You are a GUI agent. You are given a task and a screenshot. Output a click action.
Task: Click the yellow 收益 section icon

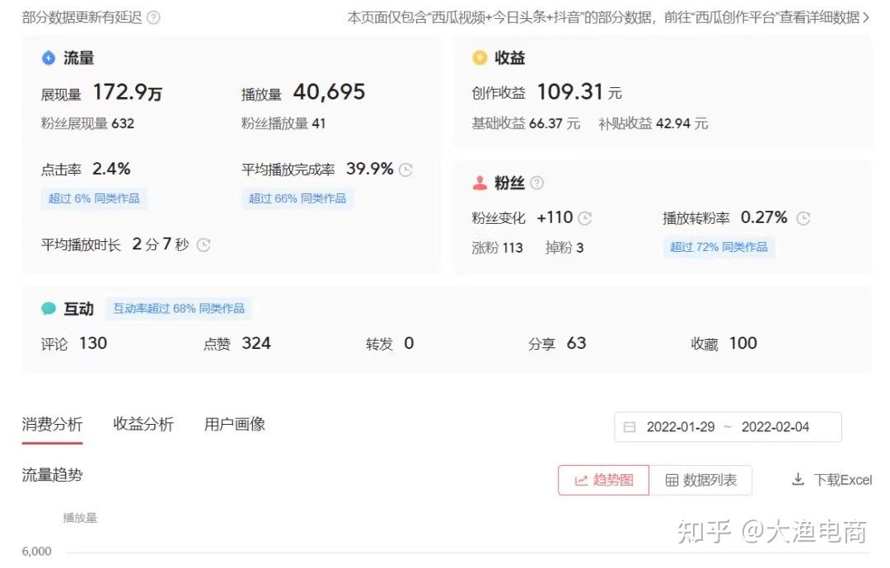tap(480, 58)
